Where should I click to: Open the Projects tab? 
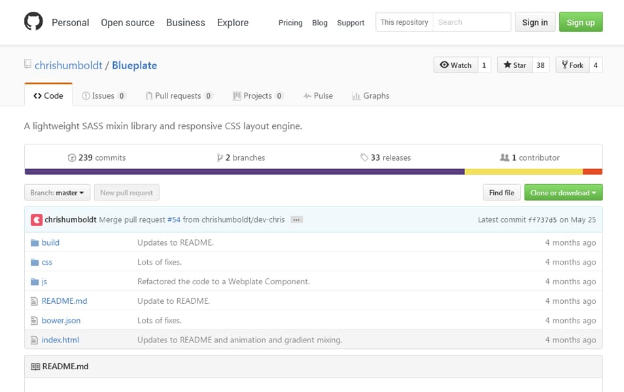tap(258, 96)
